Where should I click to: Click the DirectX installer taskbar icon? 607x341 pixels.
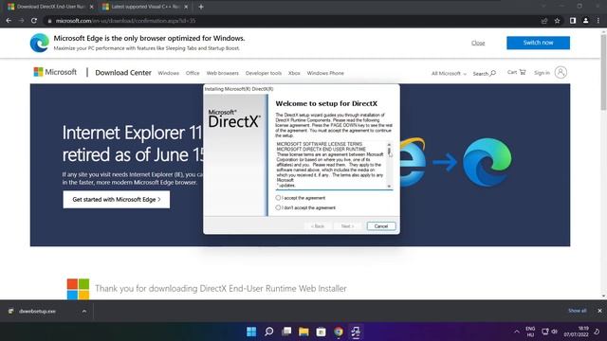point(356,332)
